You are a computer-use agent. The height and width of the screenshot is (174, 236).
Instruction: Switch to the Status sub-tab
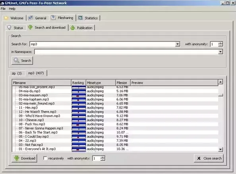click(x=16, y=28)
